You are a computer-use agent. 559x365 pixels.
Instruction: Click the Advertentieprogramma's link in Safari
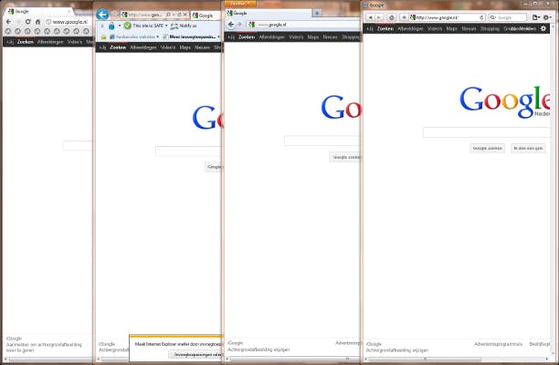click(498, 344)
